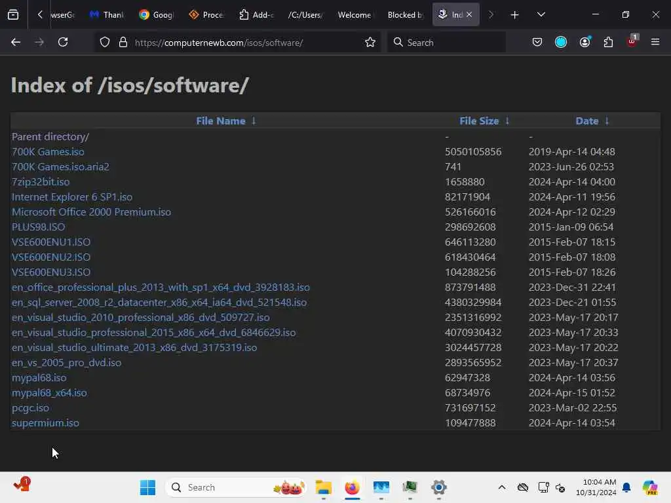Sort the listing by Date
671x503 pixels.
pyautogui.click(x=586, y=121)
